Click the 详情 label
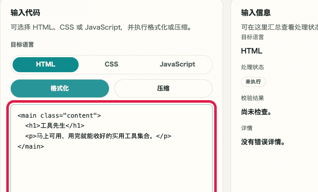This screenshot has width=318, height=192. [246, 128]
